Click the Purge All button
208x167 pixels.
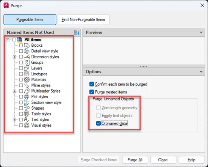pos(135,160)
